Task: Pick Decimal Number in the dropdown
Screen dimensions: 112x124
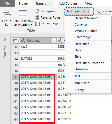Action: pos(87,18)
